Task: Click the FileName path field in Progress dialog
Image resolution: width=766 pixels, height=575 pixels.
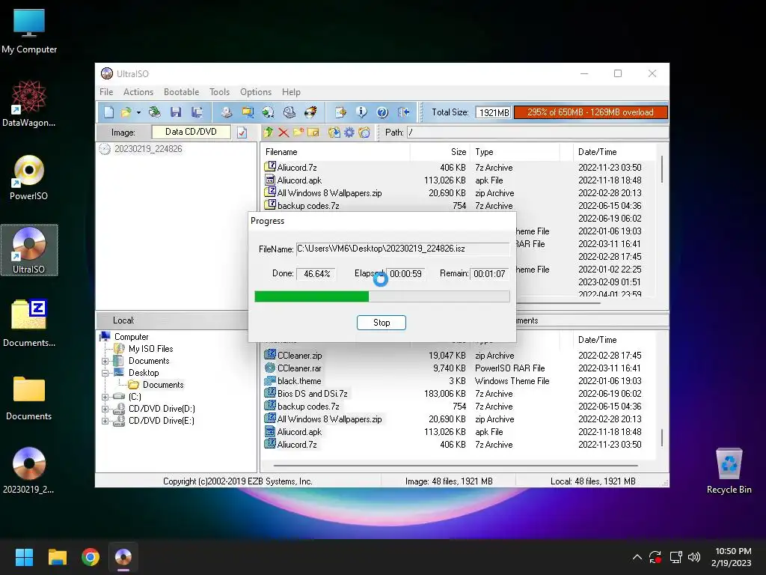Action: point(403,249)
